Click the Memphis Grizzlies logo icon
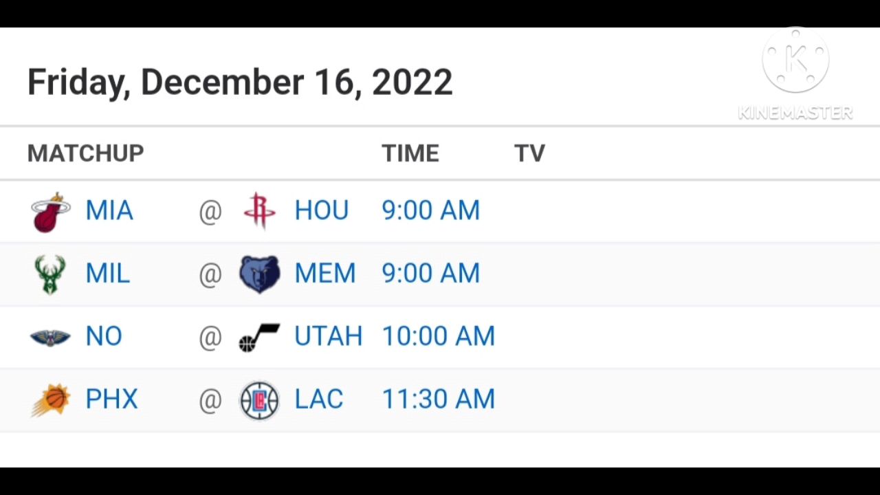The height and width of the screenshot is (495, 880). [259, 274]
